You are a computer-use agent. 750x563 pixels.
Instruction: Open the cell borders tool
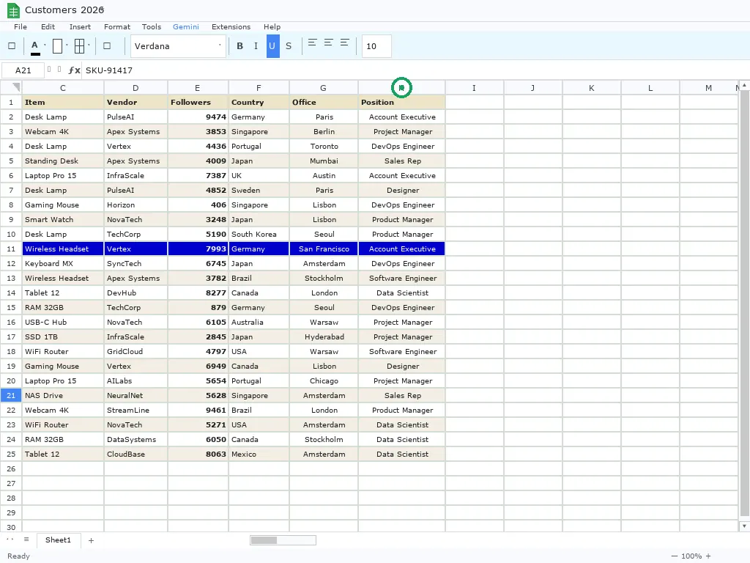pos(79,46)
